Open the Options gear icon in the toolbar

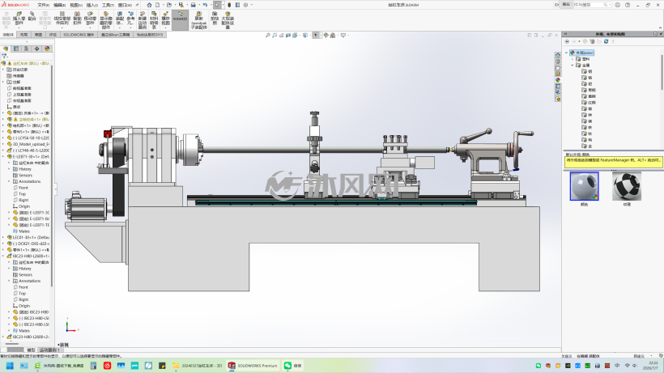click(x=245, y=5)
